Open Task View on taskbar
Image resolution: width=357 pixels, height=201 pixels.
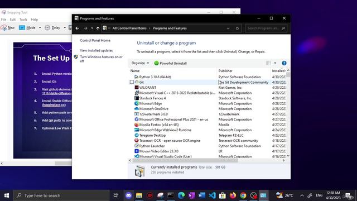(x=116, y=195)
